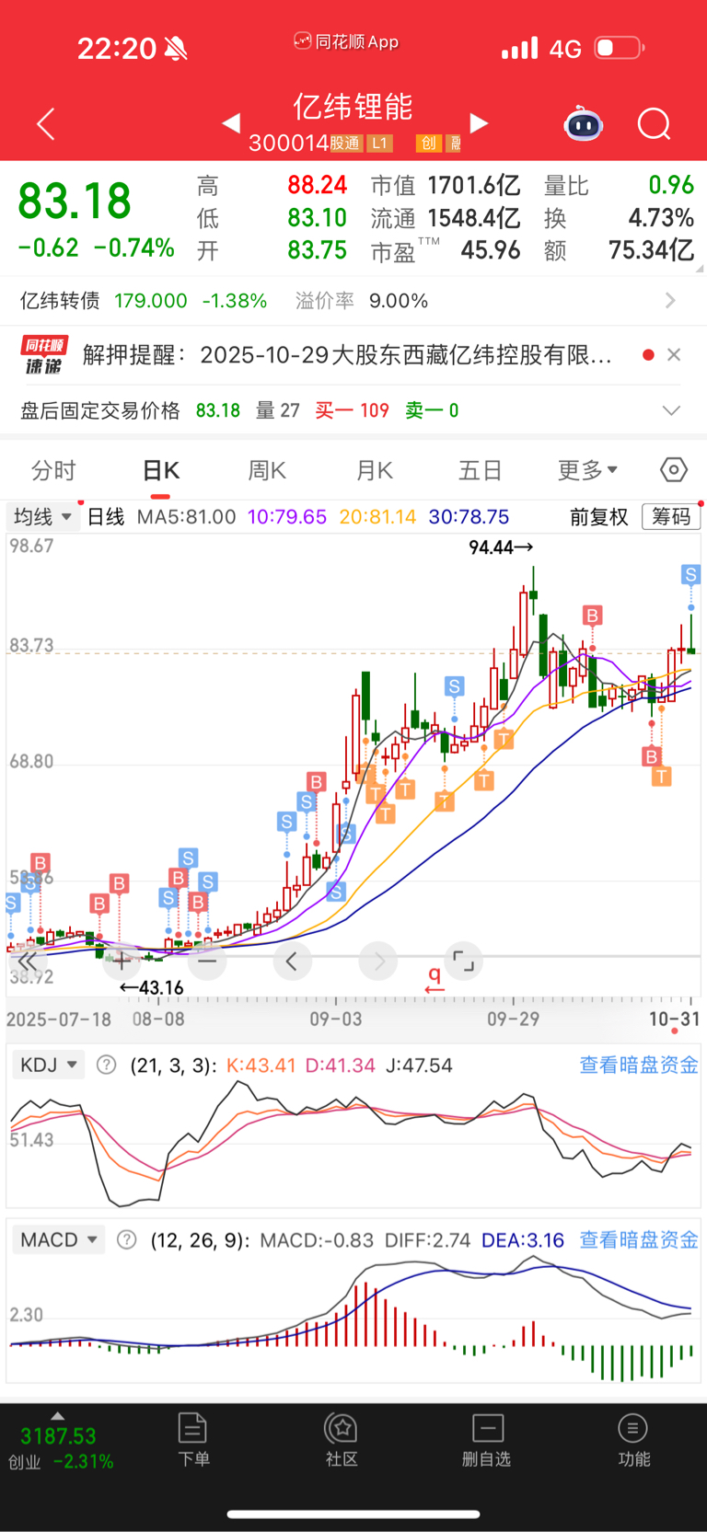This screenshot has height=1532, width=707.
Task: Tap the red q marker below chart
Action: coord(435,979)
